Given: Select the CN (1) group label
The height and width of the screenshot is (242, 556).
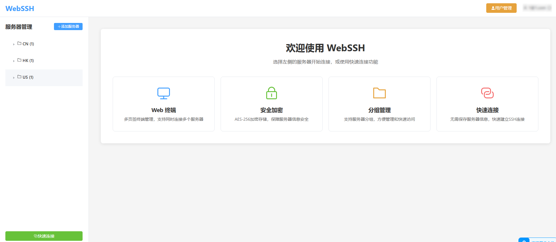Looking at the screenshot, I should (x=28, y=44).
